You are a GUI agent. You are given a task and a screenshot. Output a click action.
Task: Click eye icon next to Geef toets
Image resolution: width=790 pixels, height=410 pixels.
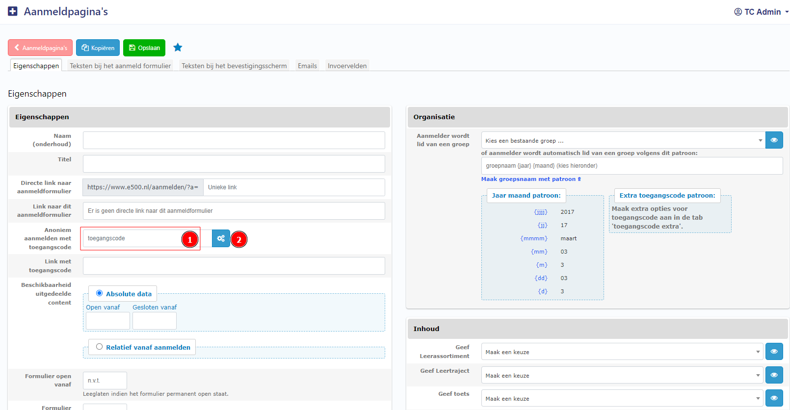774,398
